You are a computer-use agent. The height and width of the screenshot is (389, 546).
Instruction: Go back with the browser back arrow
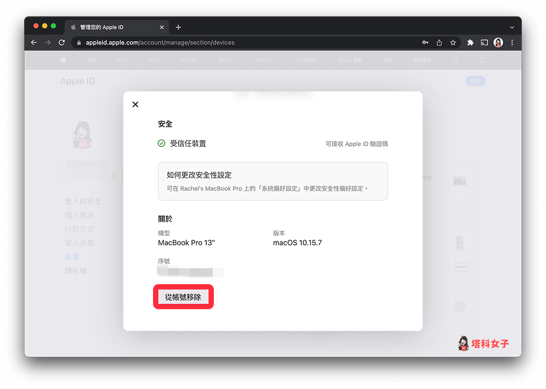(34, 43)
